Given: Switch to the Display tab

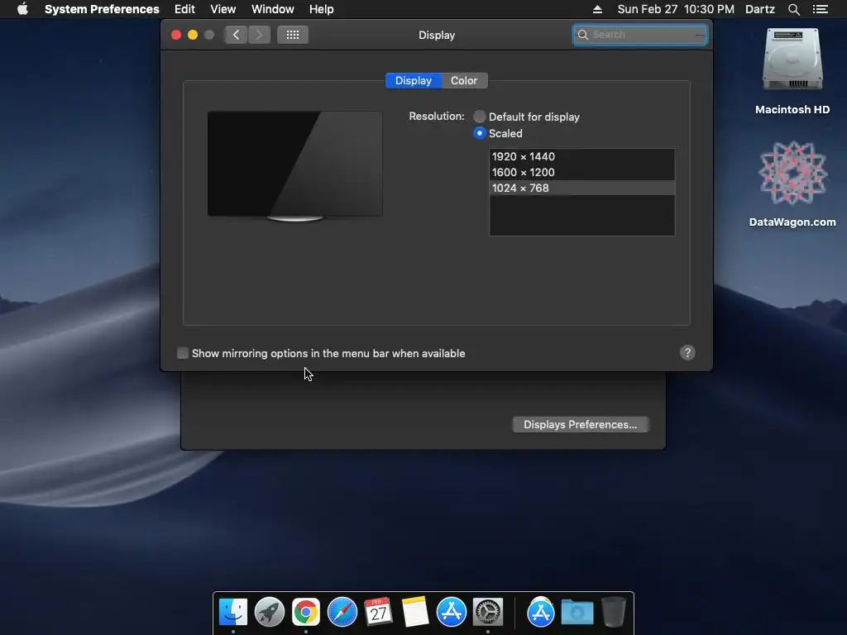Looking at the screenshot, I should [x=414, y=80].
